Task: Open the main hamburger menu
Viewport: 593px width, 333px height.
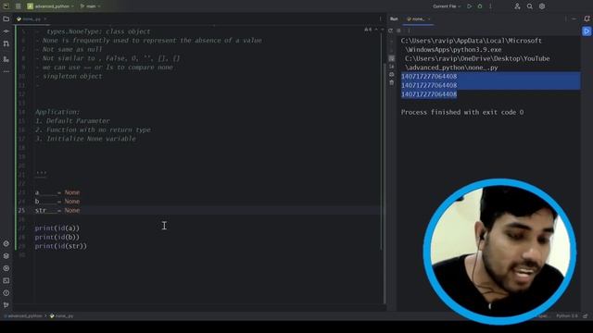Action: point(19,6)
